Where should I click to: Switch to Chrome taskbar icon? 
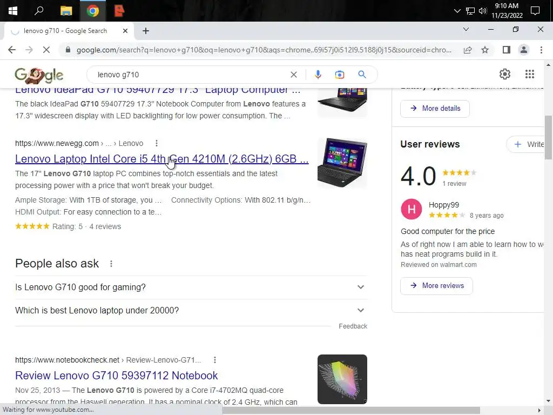93,11
